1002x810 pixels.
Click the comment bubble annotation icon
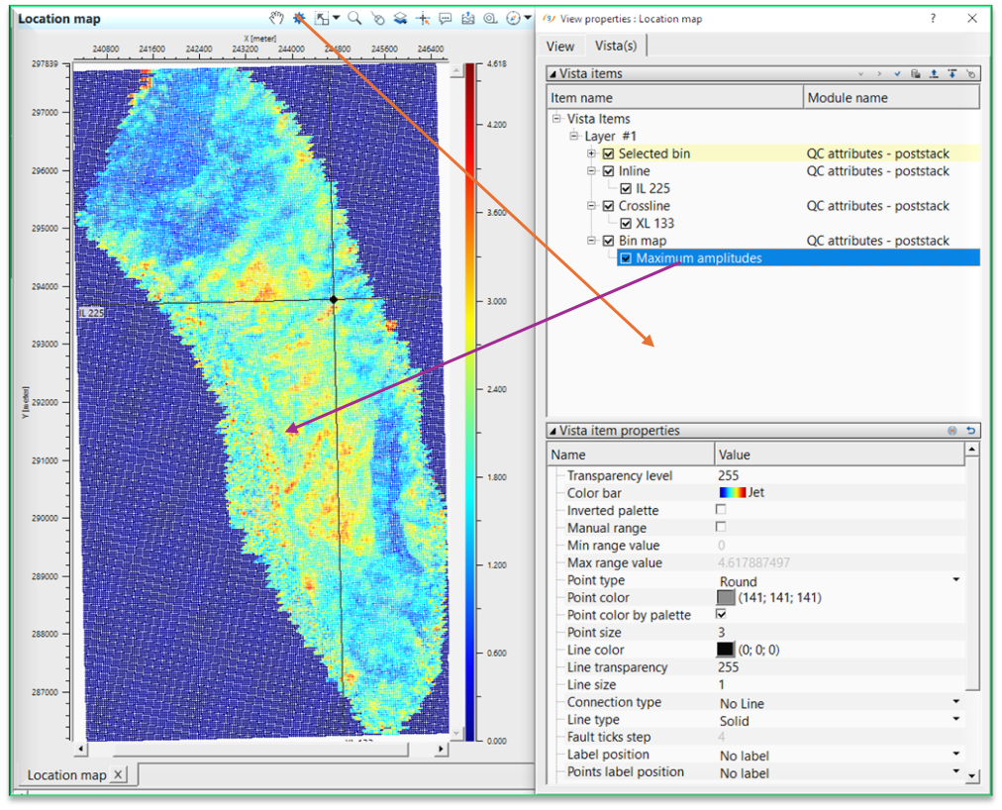point(446,18)
